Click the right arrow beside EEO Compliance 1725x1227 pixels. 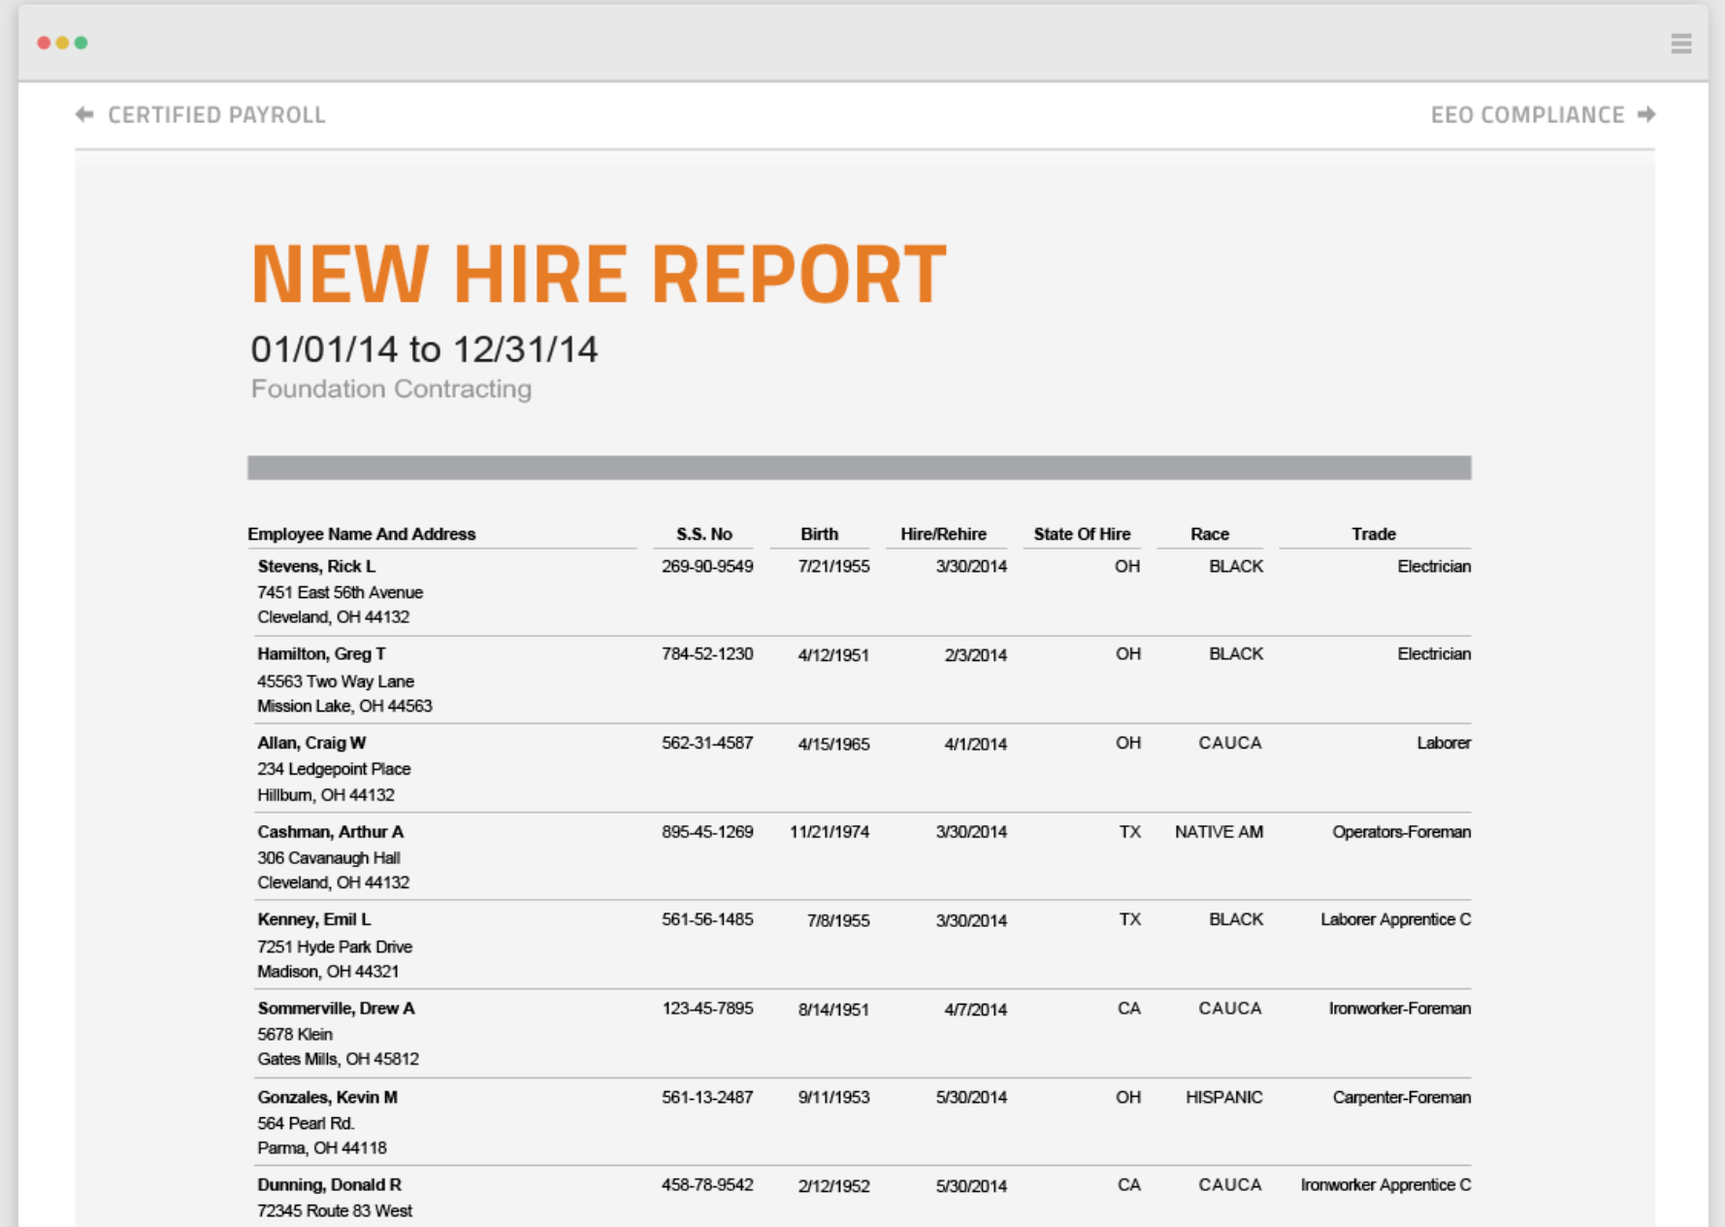click(x=1646, y=115)
